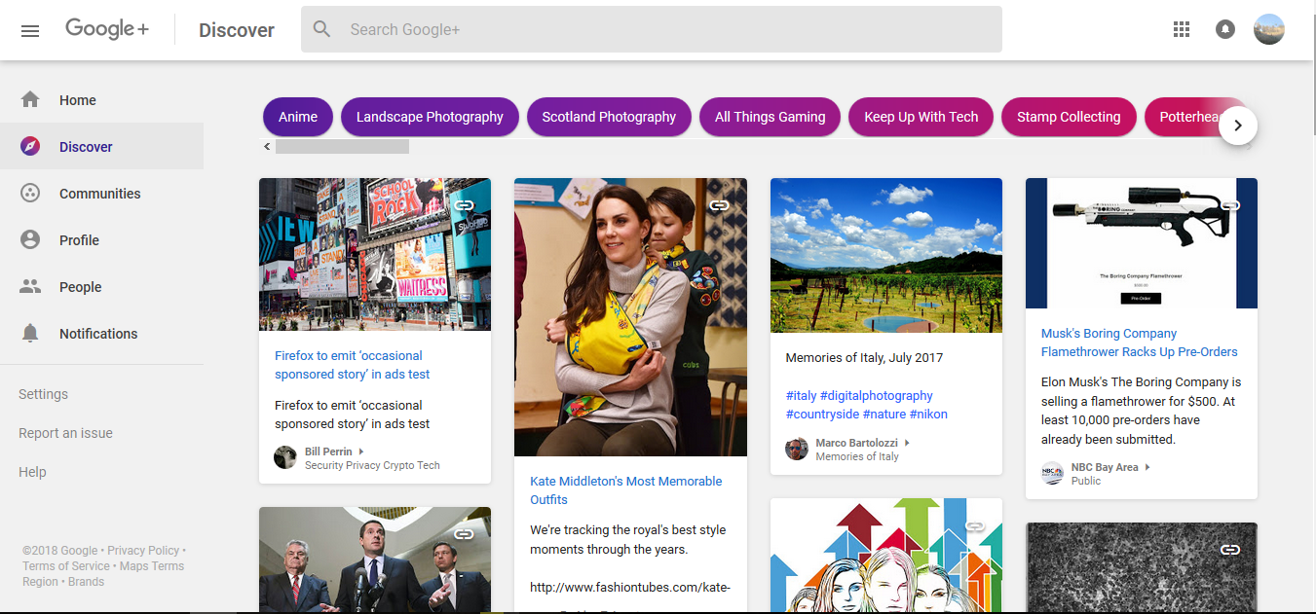Click link icon on politicians photo
Image resolution: width=1316 pixels, height=614 pixels.
[x=464, y=534]
